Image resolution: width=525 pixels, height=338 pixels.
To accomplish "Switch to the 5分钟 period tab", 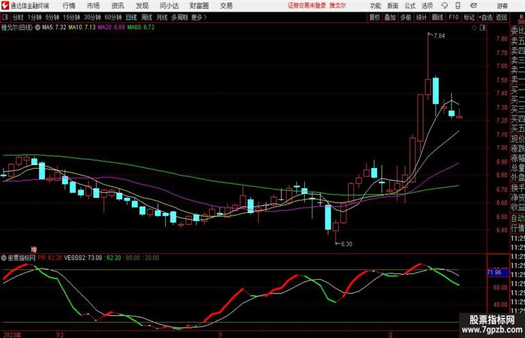I will point(52,17).
